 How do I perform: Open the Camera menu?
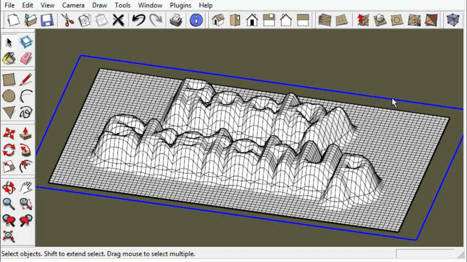73,5
